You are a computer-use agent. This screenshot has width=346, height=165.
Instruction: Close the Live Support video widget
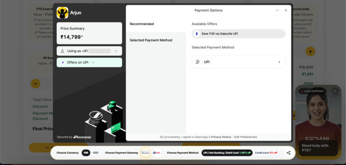335,91
